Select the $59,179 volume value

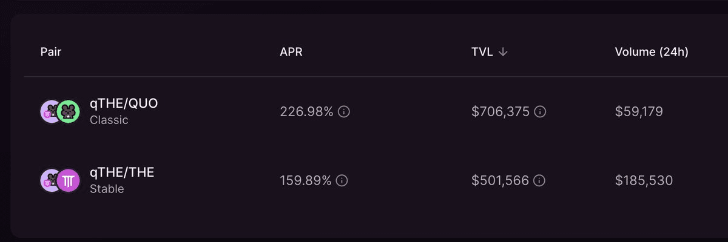point(639,112)
